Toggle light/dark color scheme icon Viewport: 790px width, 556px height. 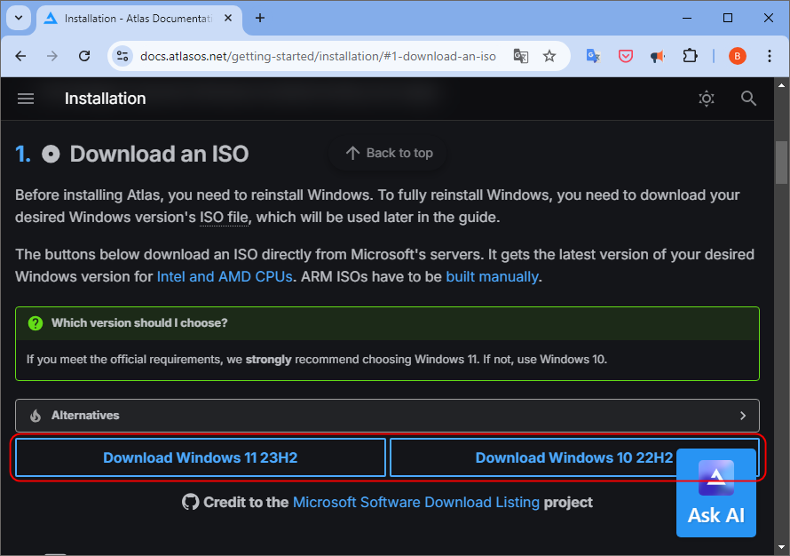point(707,99)
